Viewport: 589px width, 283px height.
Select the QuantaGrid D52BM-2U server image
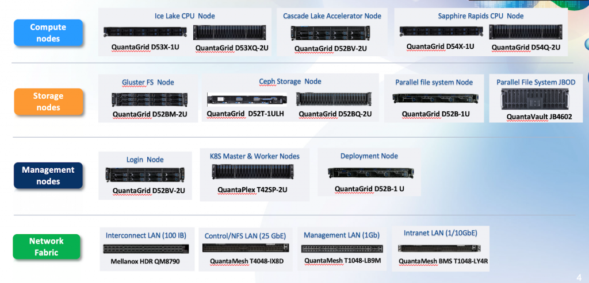coord(149,100)
